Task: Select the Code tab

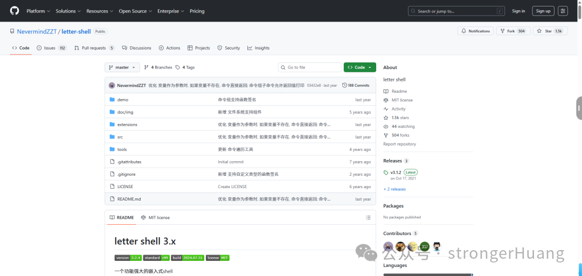Action: (21, 48)
